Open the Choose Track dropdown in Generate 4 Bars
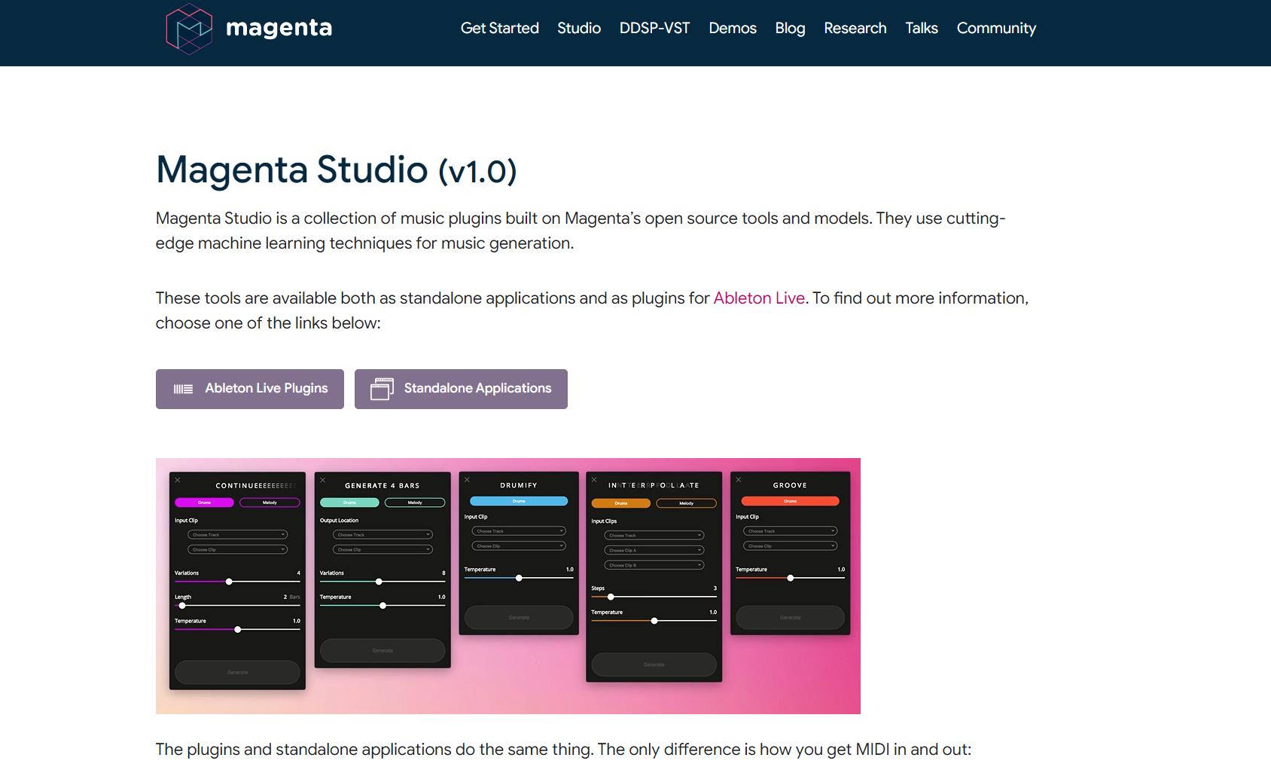This screenshot has width=1271, height=782. (383, 535)
